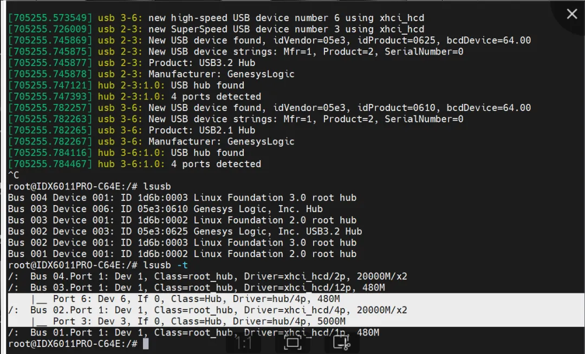This screenshot has height=354, width=585.
Task: Click lsusb entry 'Bus 003 Device 006'
Action: [165, 209]
